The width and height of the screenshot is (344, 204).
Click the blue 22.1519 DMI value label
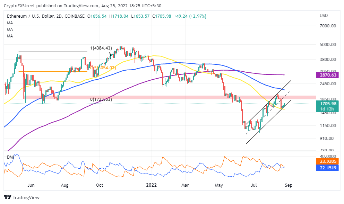tap(327, 168)
